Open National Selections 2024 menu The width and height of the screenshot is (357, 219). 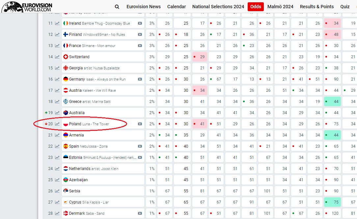tap(218, 7)
